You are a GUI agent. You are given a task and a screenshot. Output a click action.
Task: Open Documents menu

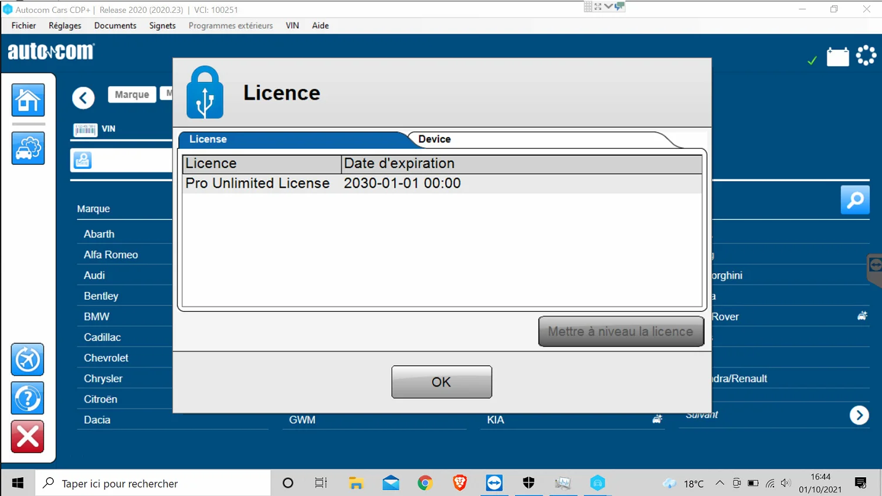click(x=116, y=26)
